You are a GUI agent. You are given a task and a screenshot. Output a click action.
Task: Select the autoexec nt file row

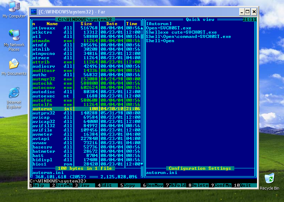(x=86, y=96)
